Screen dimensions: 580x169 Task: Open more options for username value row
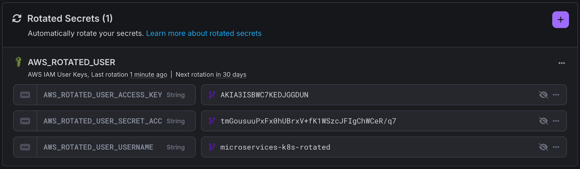[556, 147]
